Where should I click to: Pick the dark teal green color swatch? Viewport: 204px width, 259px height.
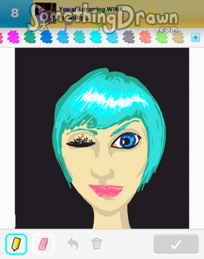click(x=30, y=37)
